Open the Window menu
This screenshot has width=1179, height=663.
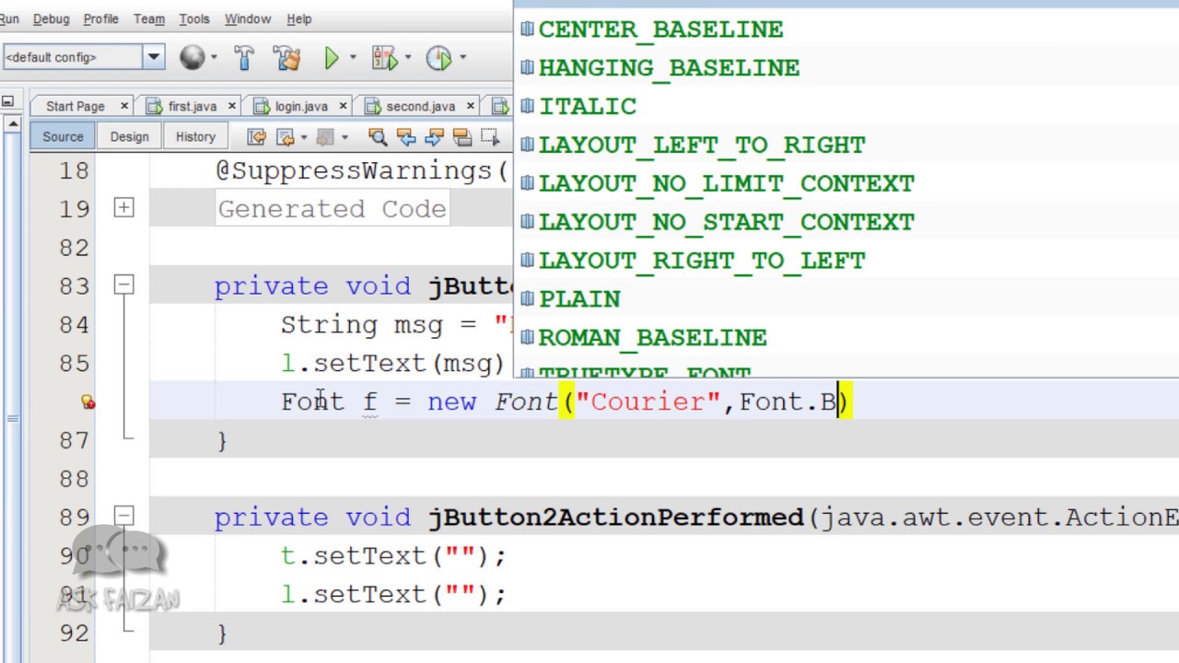248,18
